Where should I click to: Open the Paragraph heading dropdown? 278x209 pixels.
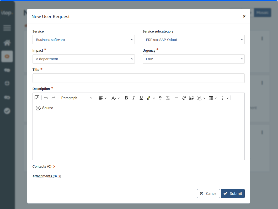pos(77,98)
